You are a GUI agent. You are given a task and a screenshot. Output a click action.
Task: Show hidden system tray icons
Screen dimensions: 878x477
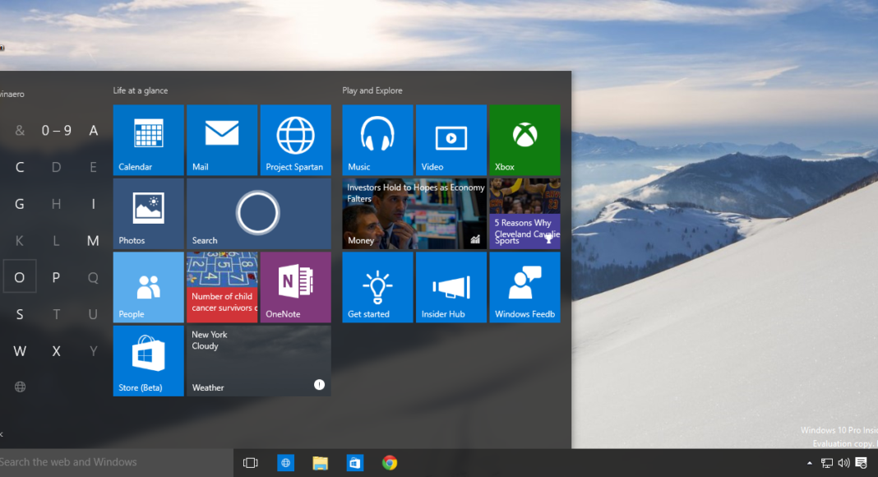coord(810,463)
